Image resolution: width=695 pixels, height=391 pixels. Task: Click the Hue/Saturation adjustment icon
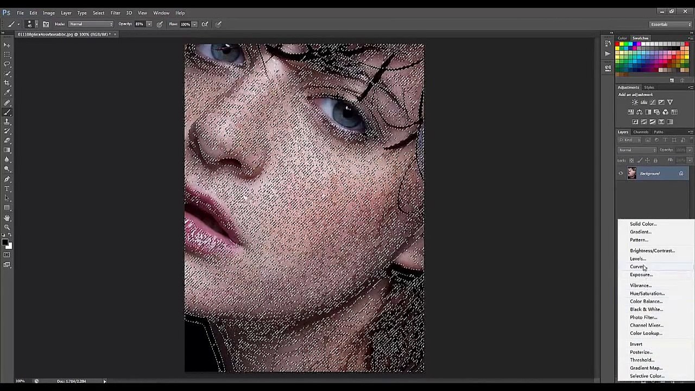(631, 112)
